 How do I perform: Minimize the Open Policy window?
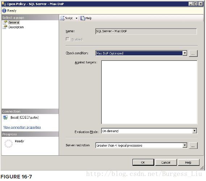point(191,4)
